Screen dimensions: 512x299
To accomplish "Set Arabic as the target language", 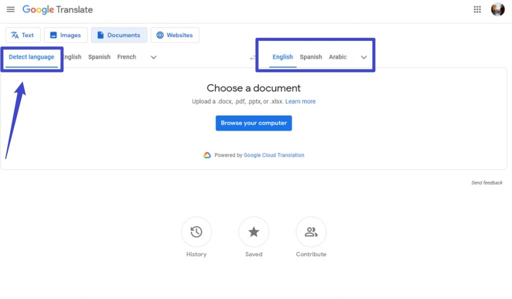I will pos(337,57).
